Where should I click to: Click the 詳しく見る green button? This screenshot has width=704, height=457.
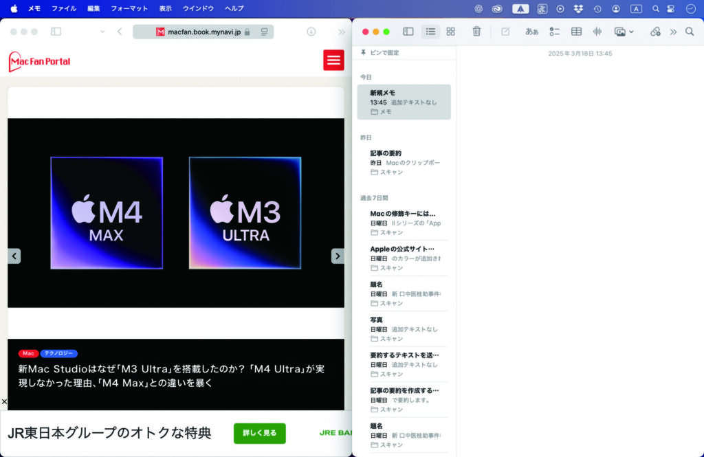coord(259,433)
